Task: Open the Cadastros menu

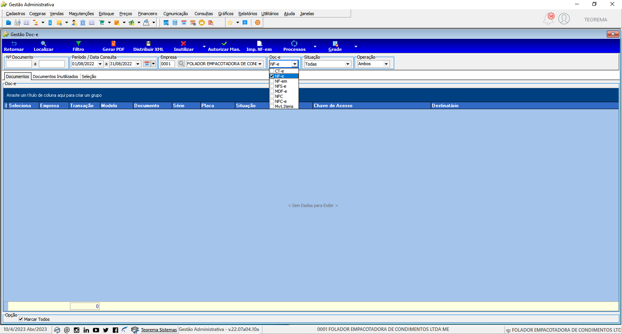Action: tap(16, 14)
